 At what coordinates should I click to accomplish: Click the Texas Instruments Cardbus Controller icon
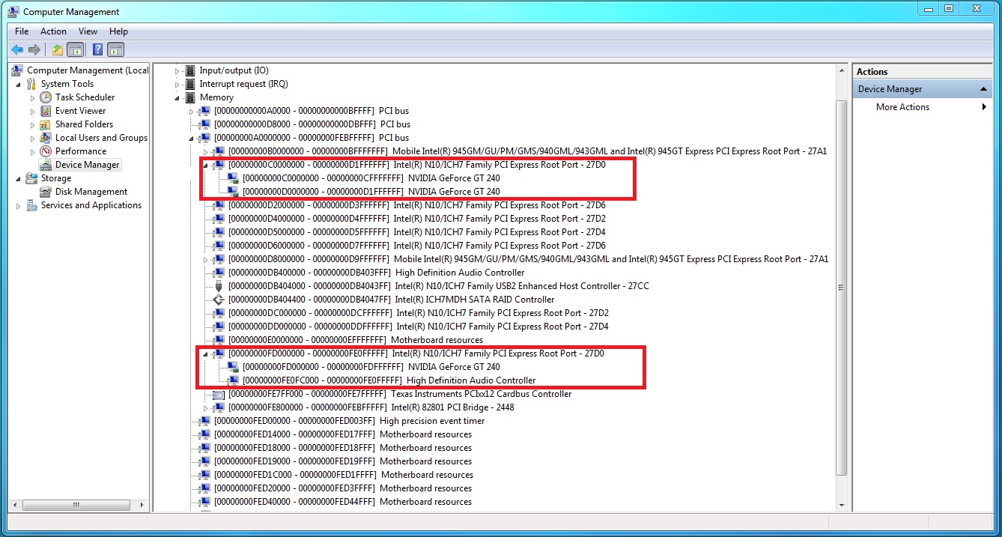point(219,394)
